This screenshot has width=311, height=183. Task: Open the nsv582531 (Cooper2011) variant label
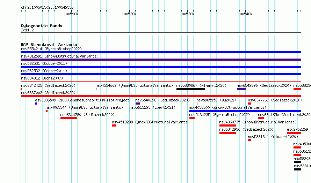point(44,63)
